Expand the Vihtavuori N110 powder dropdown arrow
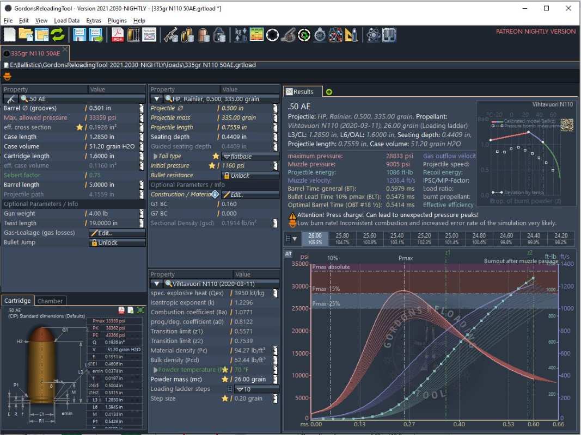Image resolution: width=581 pixels, height=435 pixels. (156, 284)
